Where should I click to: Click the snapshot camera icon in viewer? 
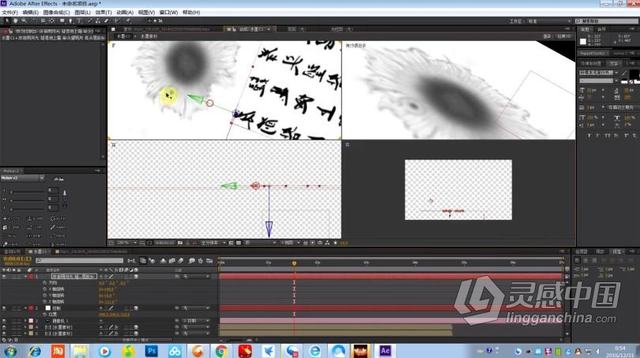coord(180,243)
